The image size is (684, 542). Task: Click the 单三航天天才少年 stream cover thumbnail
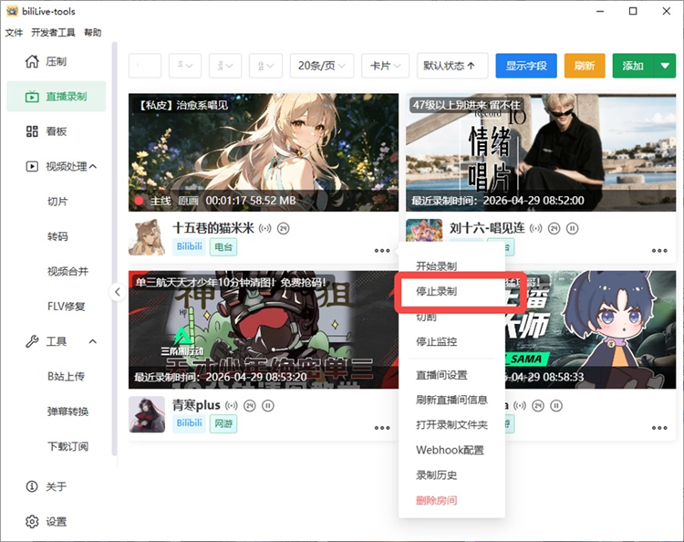264,329
